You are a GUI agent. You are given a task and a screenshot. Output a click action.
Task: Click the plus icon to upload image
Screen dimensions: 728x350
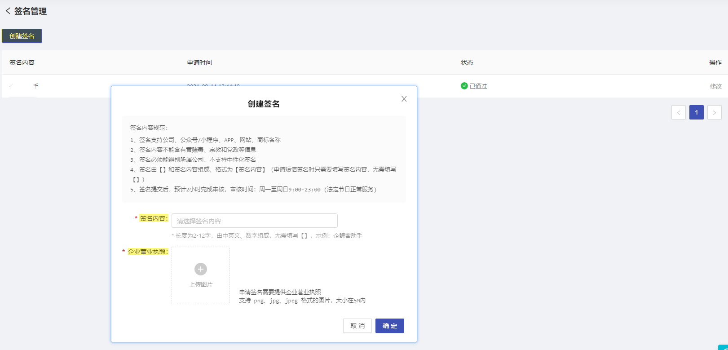pos(201,269)
